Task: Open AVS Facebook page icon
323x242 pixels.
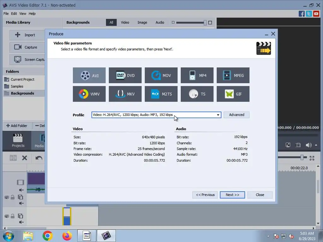Action: [x=302, y=14]
